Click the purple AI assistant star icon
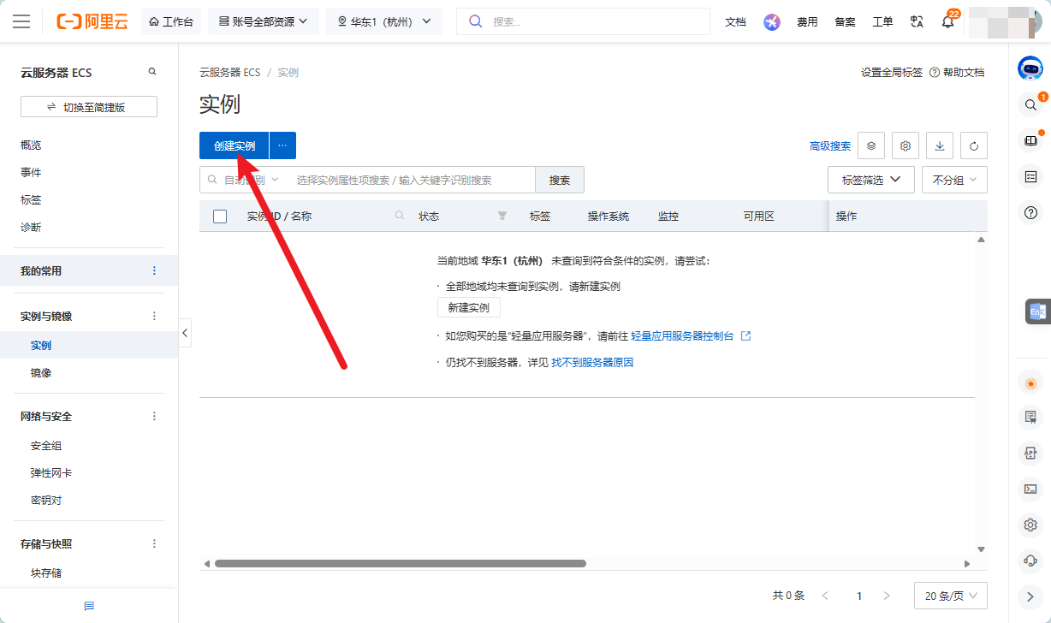The width and height of the screenshot is (1051, 623). 772,22
